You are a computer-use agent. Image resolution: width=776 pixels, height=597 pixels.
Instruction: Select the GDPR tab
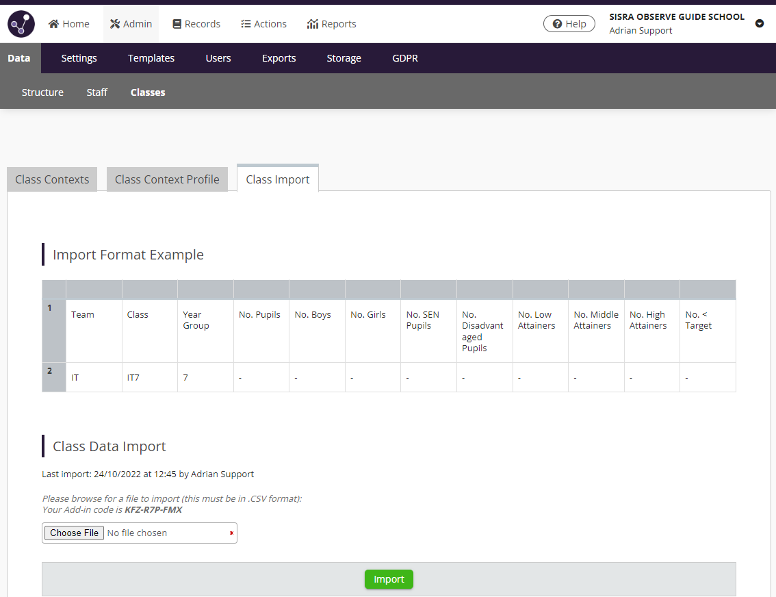tap(404, 58)
